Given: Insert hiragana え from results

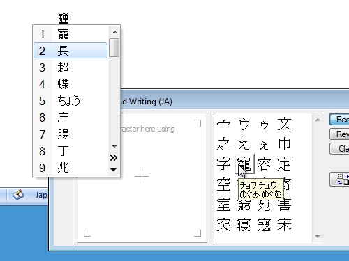Looking at the screenshot, I should tap(244, 144).
